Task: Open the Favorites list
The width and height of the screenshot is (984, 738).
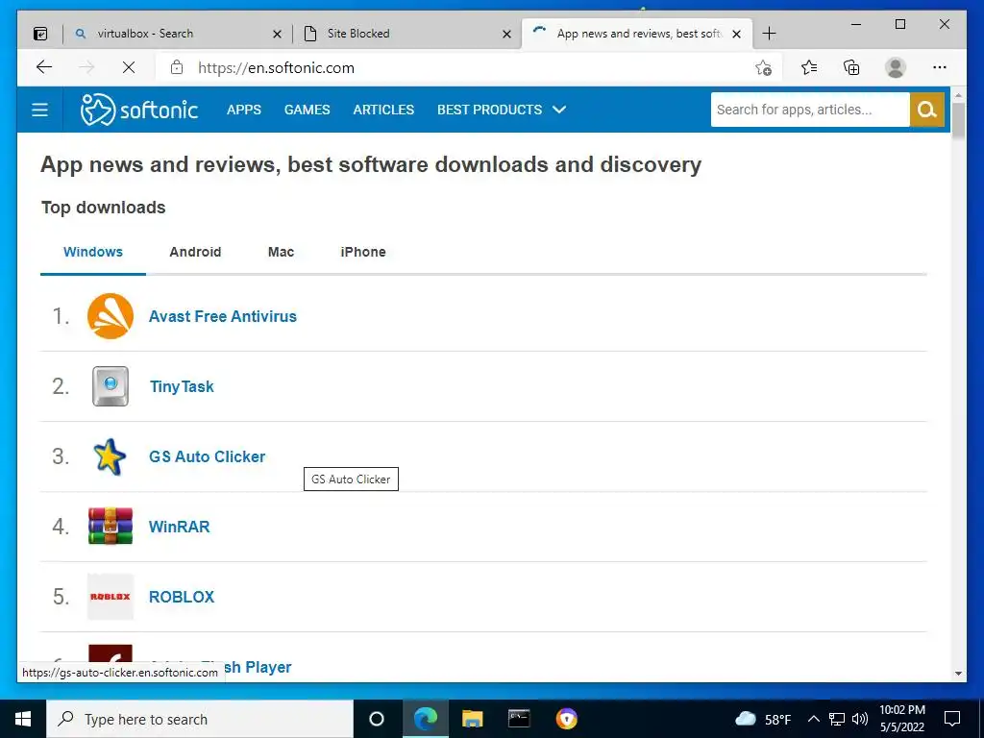Action: pos(809,67)
